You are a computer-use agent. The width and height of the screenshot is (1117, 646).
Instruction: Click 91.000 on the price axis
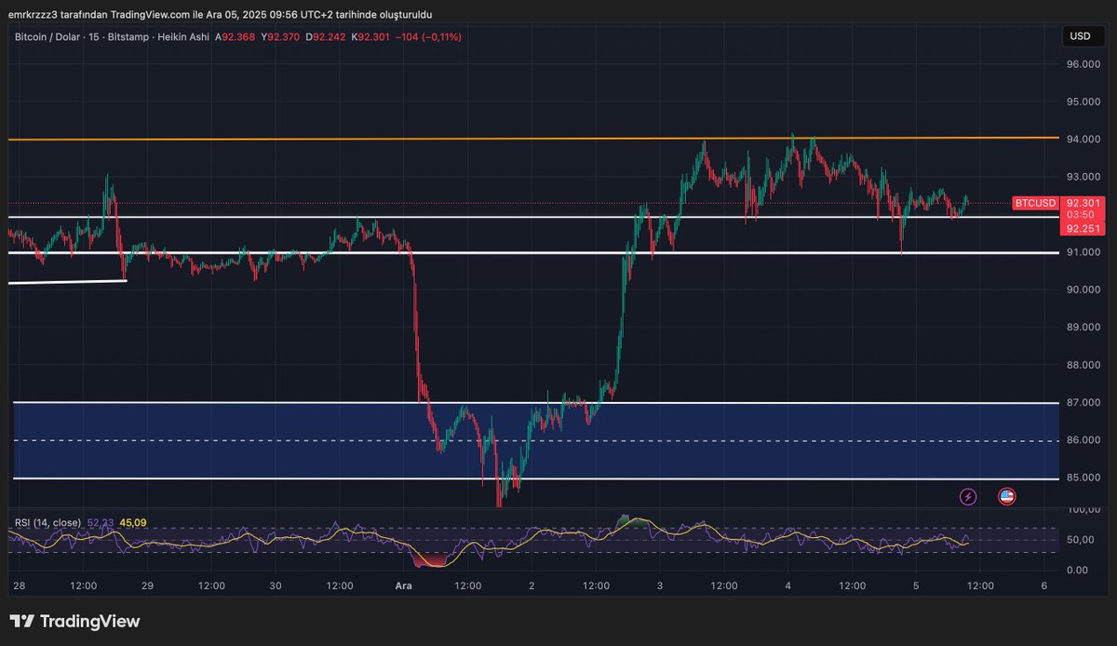pos(1084,252)
